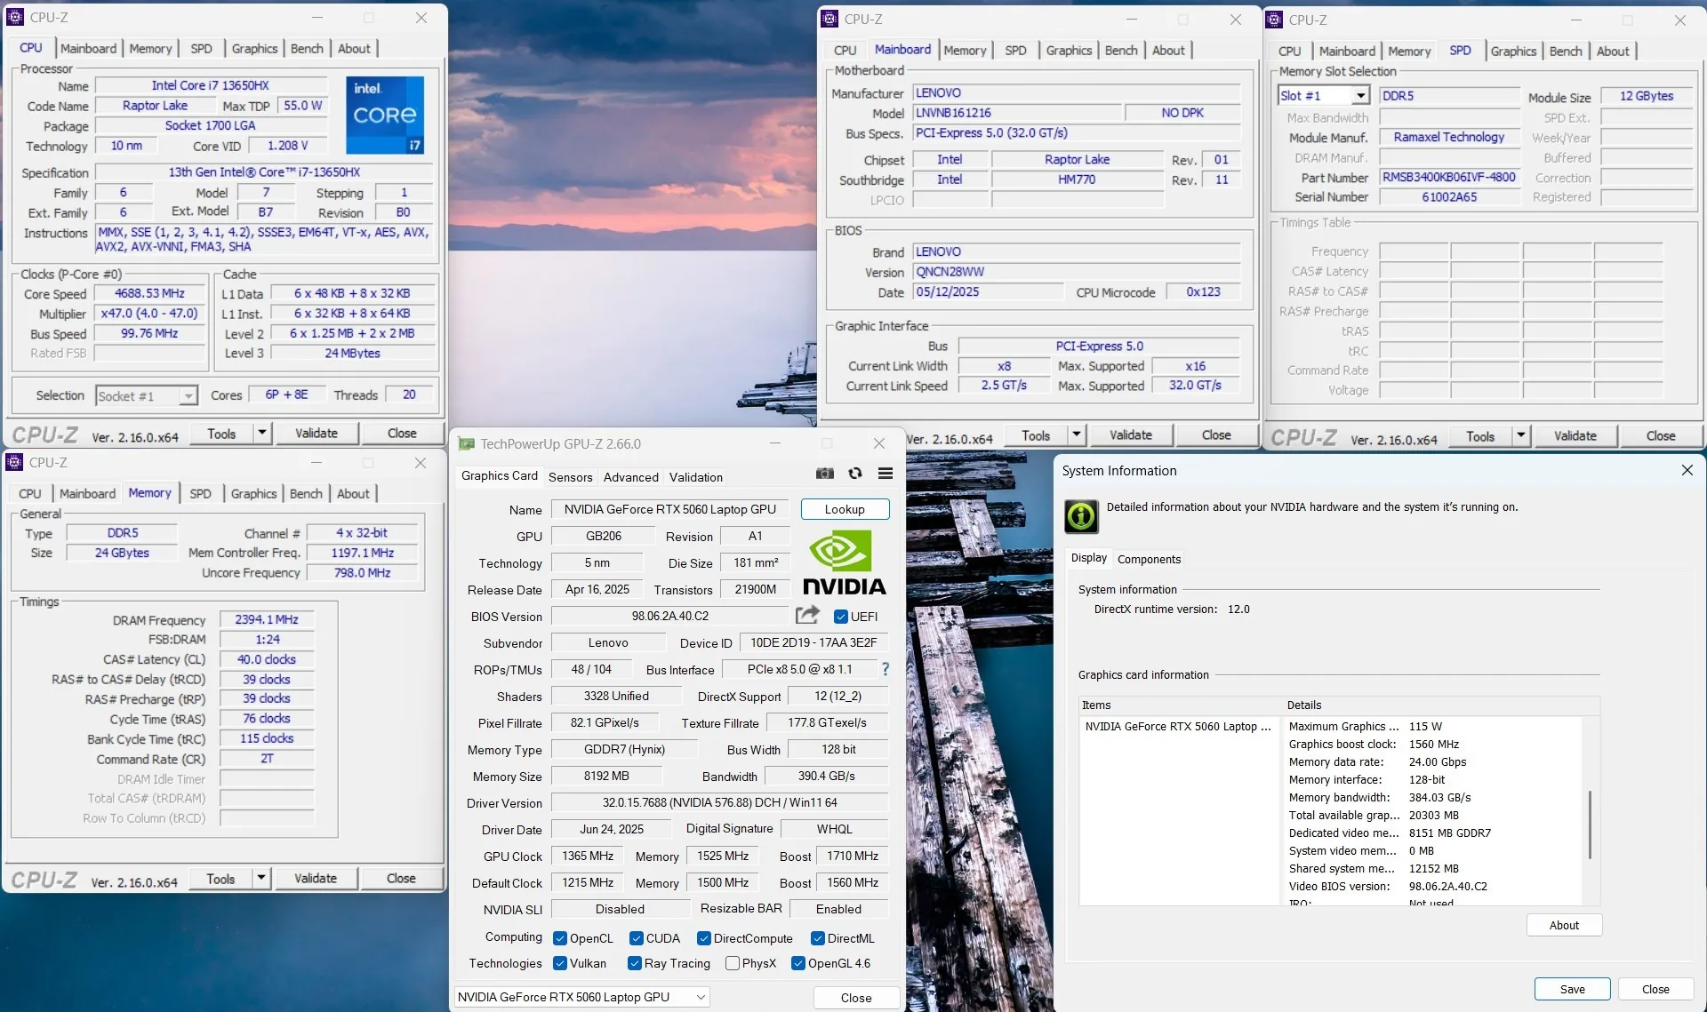Toggle the UEFI checkbox
The height and width of the screenshot is (1012, 1707).
point(841,617)
